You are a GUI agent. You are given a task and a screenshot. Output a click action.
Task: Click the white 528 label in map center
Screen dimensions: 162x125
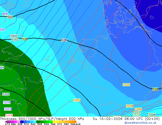[x=64, y=40]
